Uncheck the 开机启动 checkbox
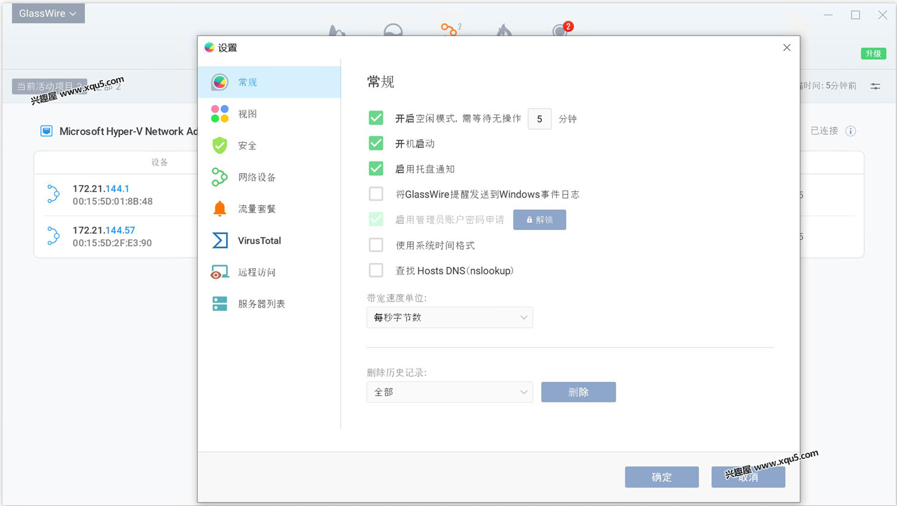Screen dimensions: 897x506 [x=376, y=143]
